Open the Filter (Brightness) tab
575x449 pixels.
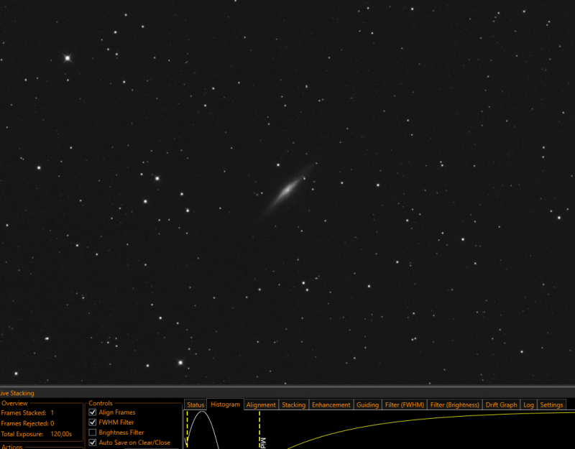(x=455, y=404)
